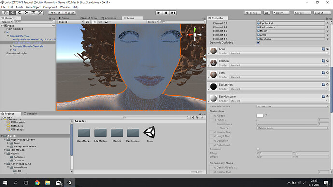Start Play mode
The width and height of the screenshot is (333, 187).
[x=159, y=13]
